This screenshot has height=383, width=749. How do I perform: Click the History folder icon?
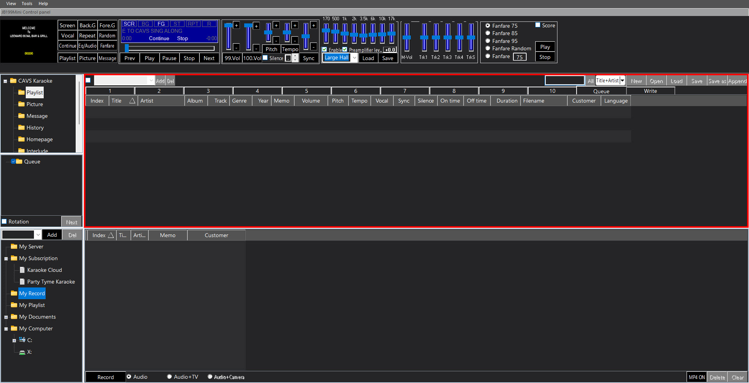(x=21, y=128)
